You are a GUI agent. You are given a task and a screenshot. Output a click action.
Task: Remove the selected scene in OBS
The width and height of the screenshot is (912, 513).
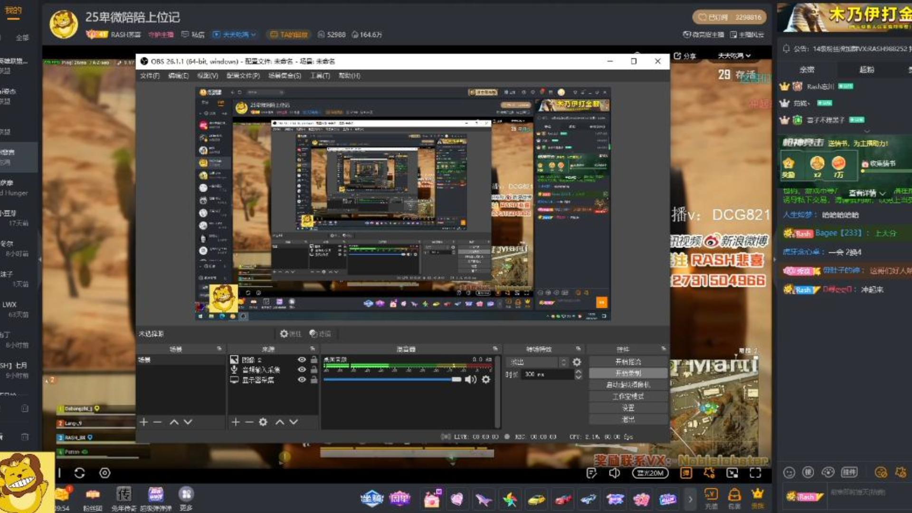[158, 422]
